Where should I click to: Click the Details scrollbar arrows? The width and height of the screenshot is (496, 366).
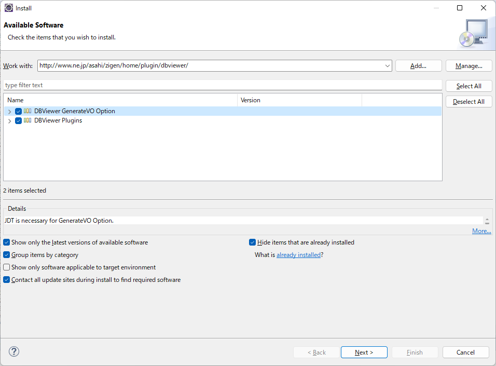487,221
